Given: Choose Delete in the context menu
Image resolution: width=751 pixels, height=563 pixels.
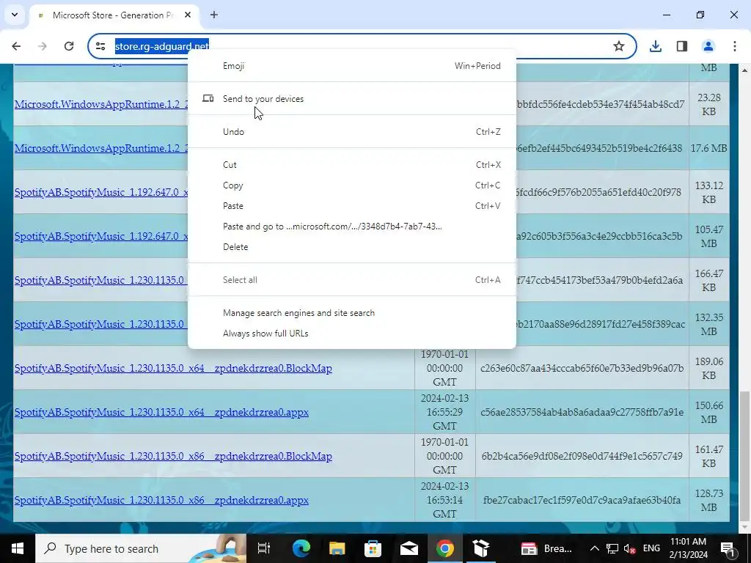Looking at the screenshot, I should (352, 247).
